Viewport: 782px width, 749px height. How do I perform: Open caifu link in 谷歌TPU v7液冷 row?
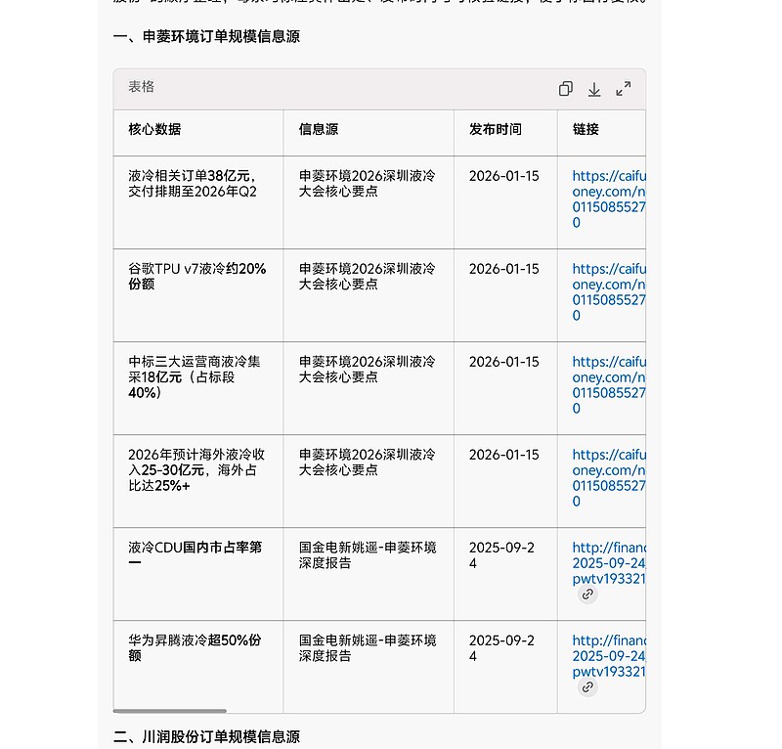click(x=609, y=292)
